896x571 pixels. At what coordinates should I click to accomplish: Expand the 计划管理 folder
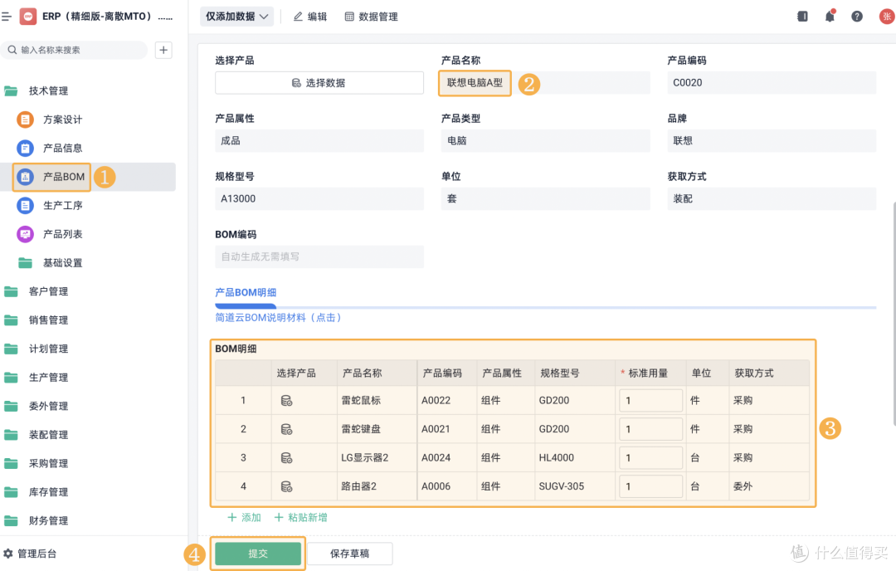point(37,349)
